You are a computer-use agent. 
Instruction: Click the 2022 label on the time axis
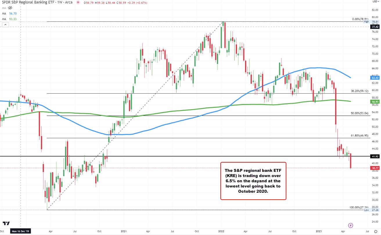click(222, 232)
